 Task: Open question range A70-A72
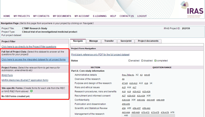pos(145,112)
